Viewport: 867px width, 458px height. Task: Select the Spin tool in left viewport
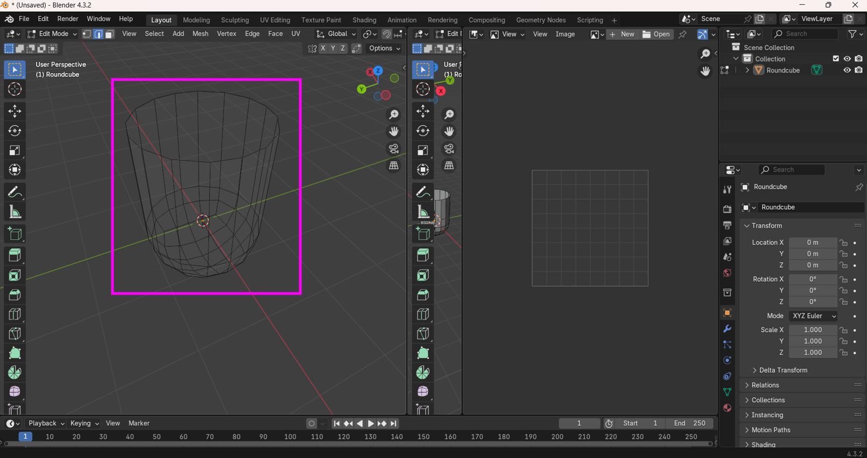[15, 373]
